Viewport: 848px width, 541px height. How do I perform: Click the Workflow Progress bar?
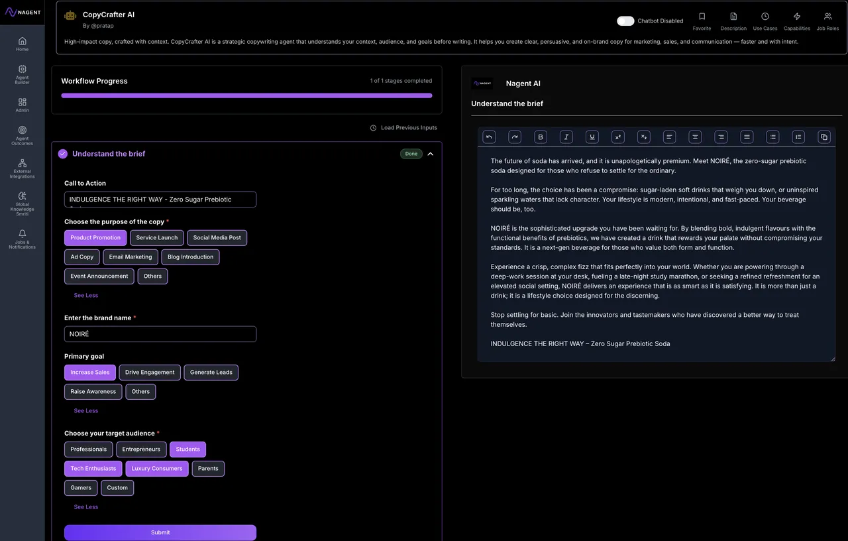246,95
